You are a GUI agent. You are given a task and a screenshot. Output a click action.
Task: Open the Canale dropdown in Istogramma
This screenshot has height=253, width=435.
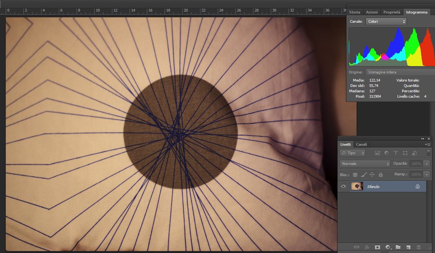point(386,22)
